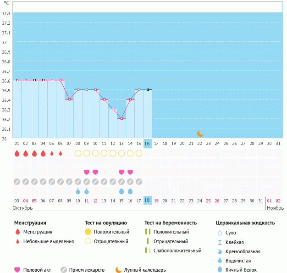The image size is (287, 273).
Task: Click the negative ovulation test circle on day 08
Action: pos(78,153)
